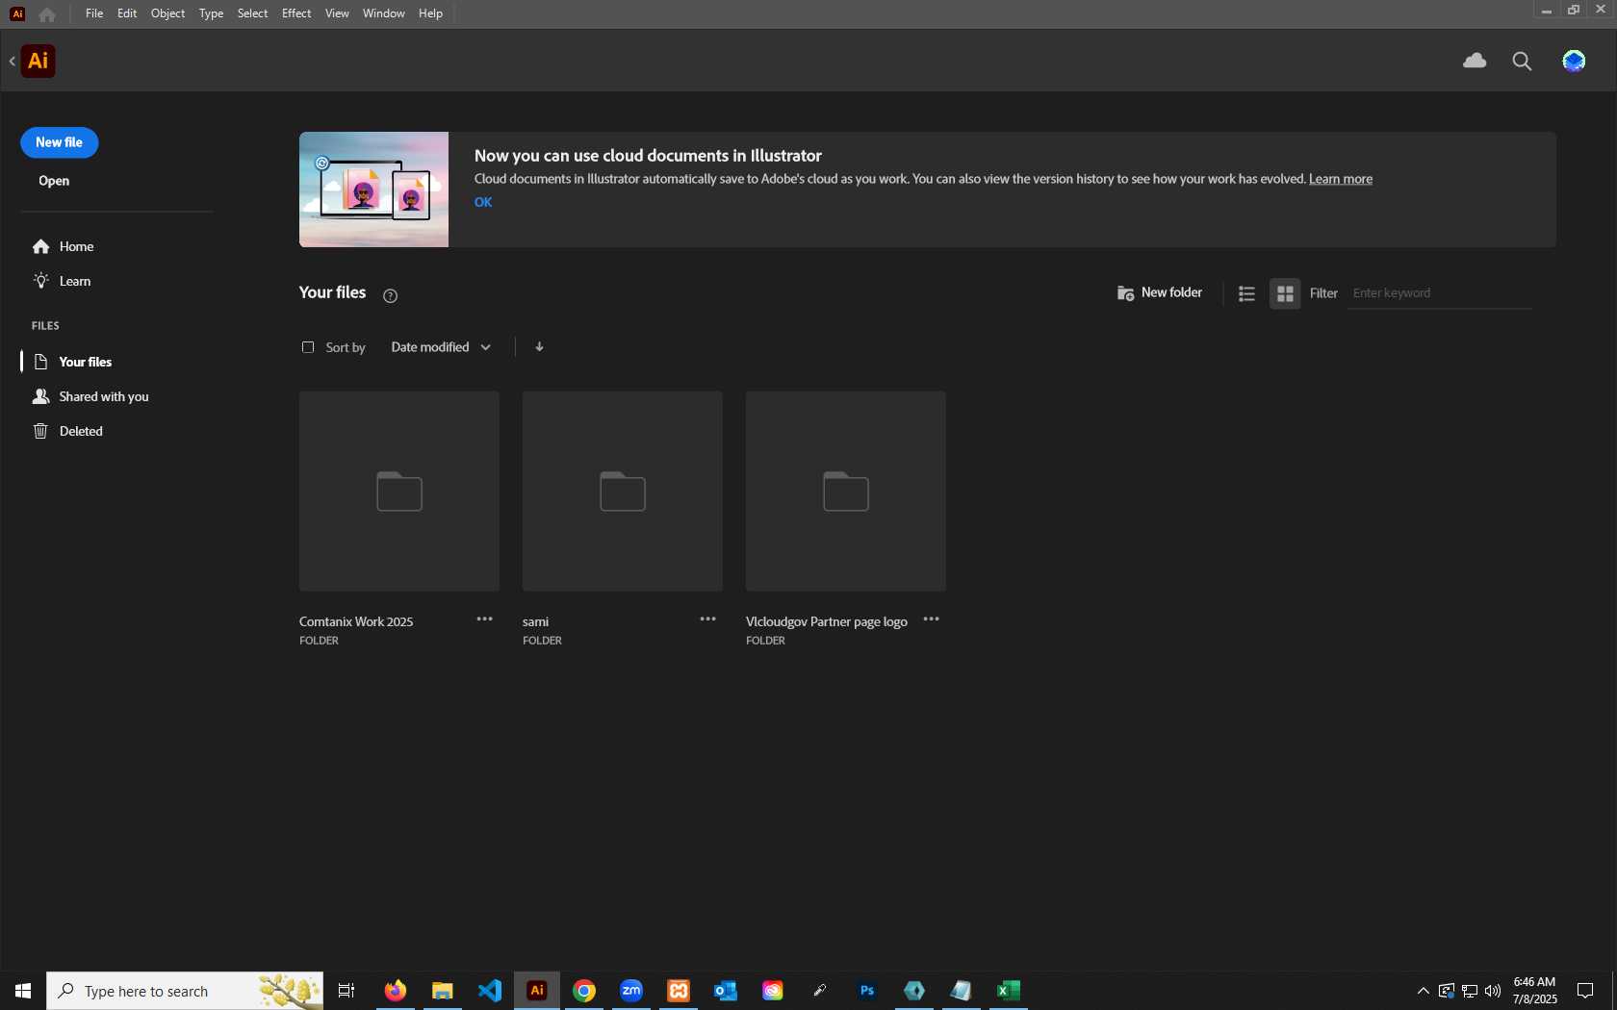Image resolution: width=1617 pixels, height=1010 pixels.
Task: Open Learn in sidebar
Action: click(62, 281)
